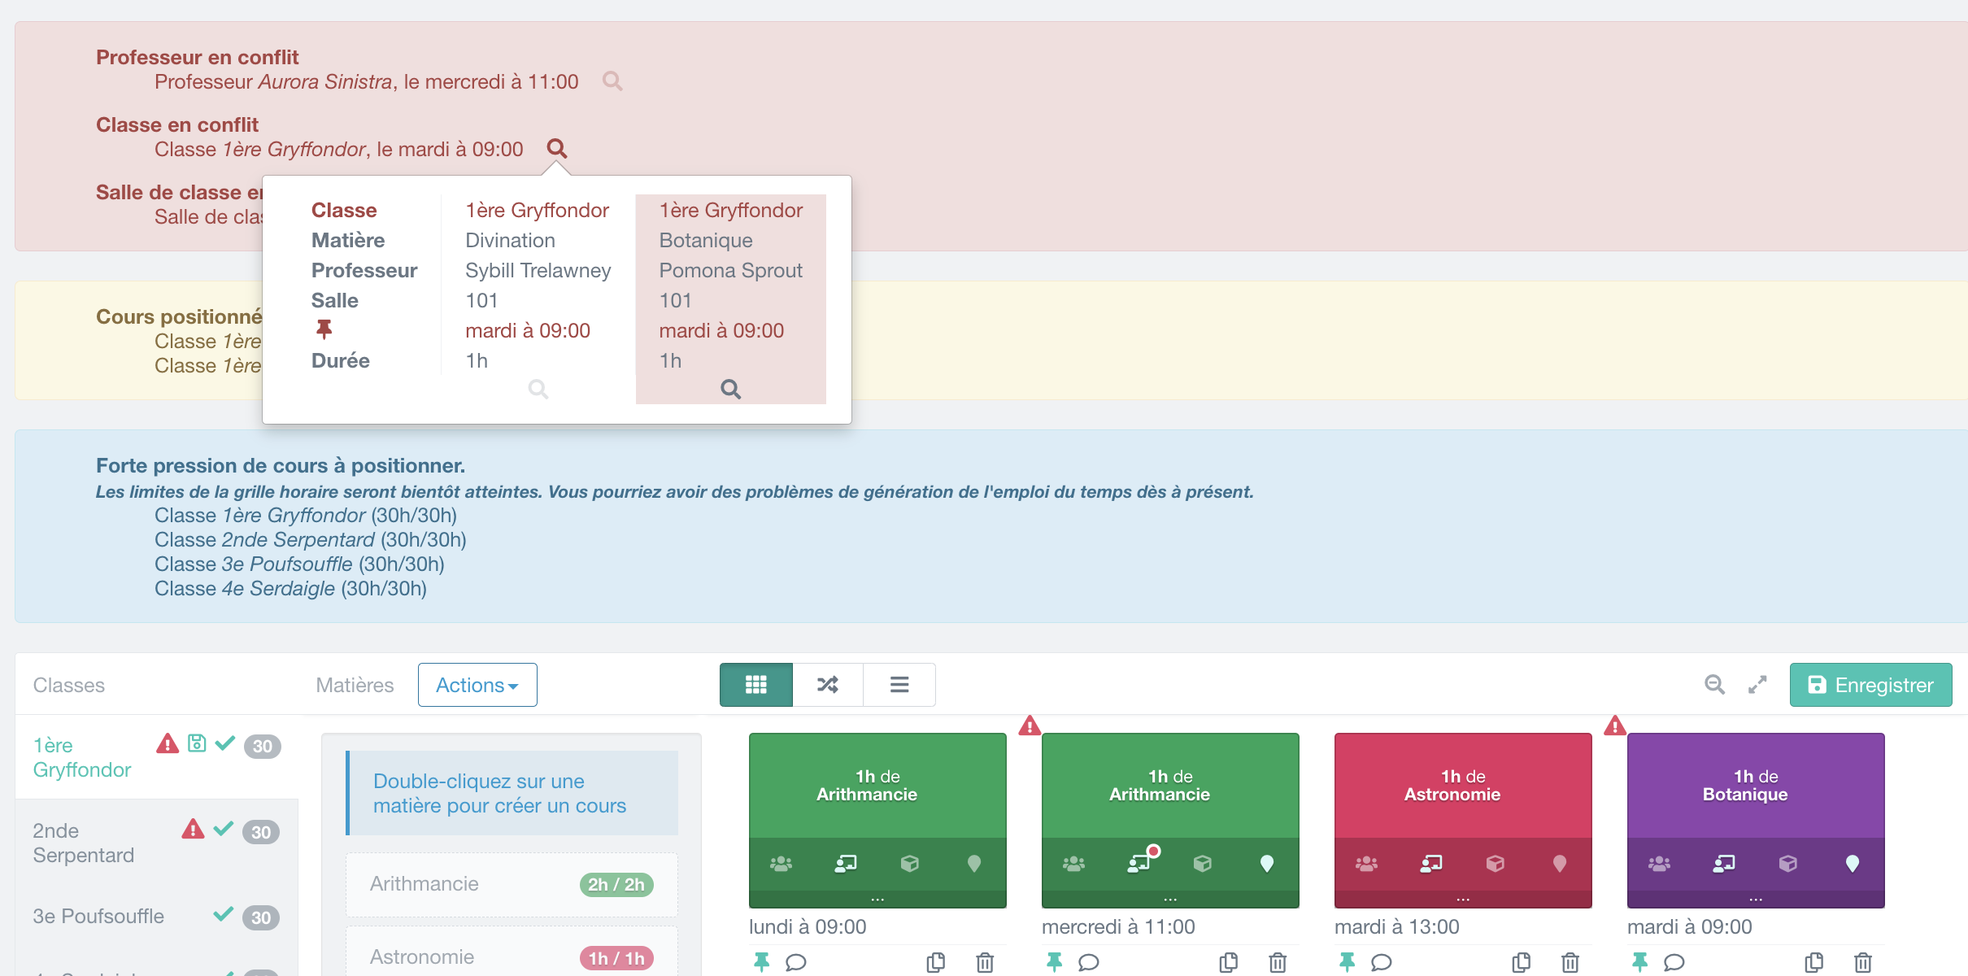The image size is (1968, 976).
Task: Select 2nde Serpentard class
Action: [x=83, y=843]
